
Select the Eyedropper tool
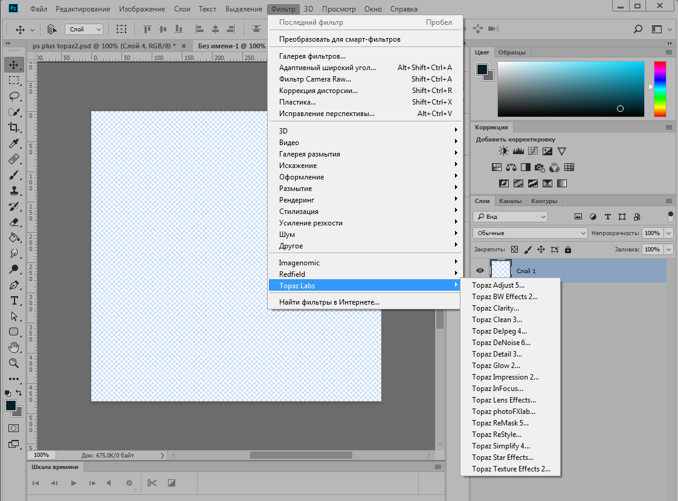pyautogui.click(x=14, y=143)
